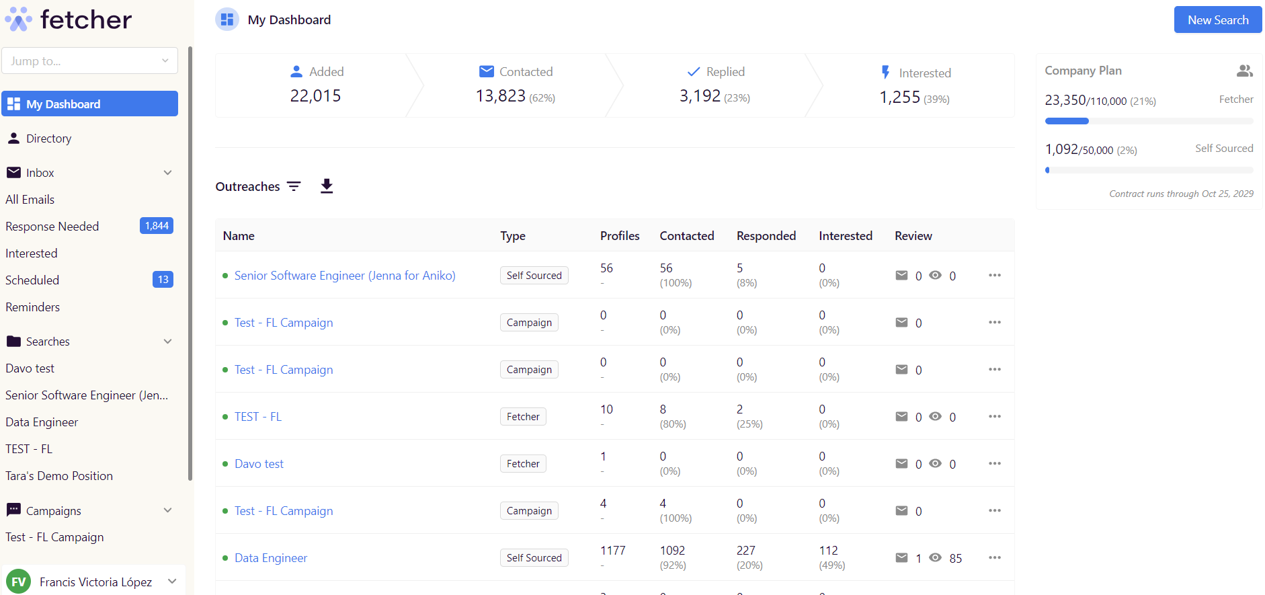Click the Inbox envelope icon in the sidebar
Image resolution: width=1265 pixels, height=595 pixels.
click(13, 173)
